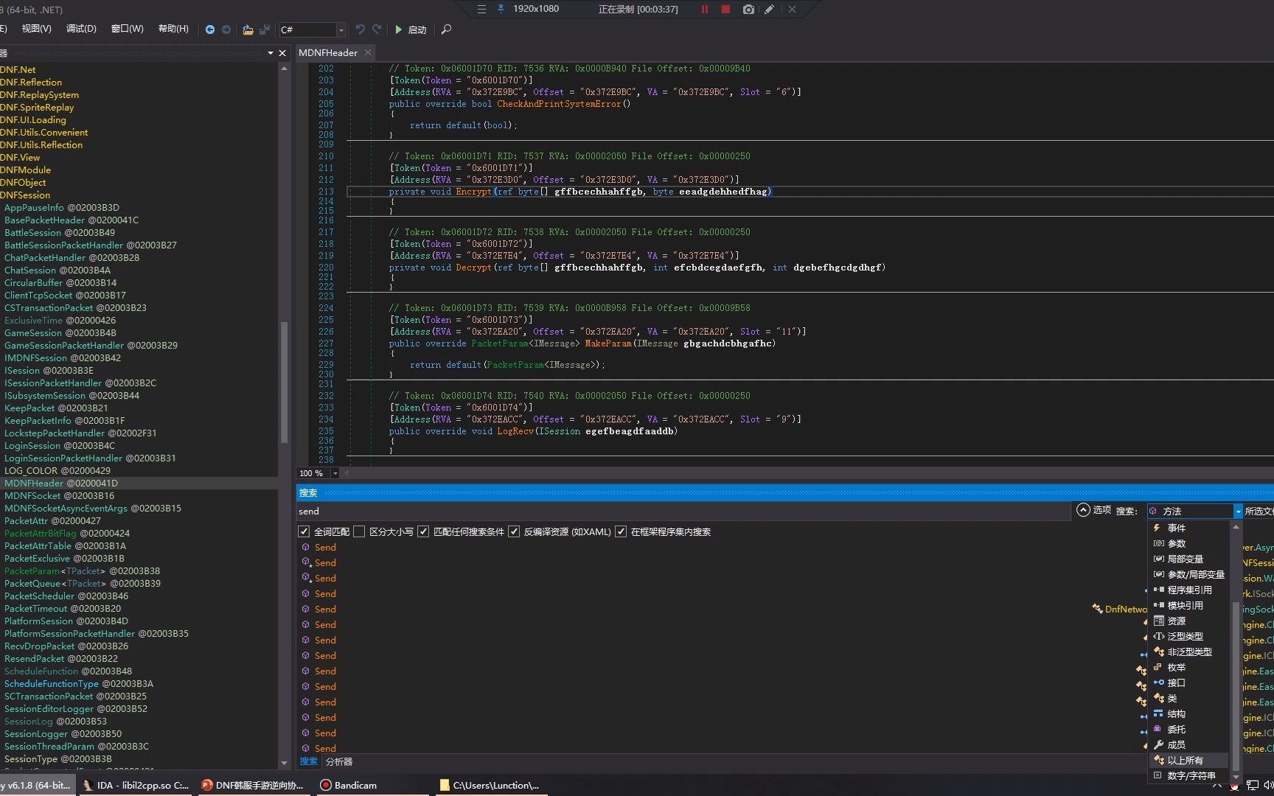This screenshot has width=1274, height=796.
Task: Click the navigate forward arrow icon
Action: coord(226,29)
